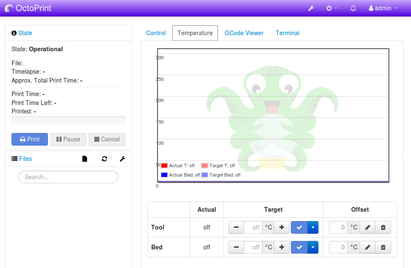The image size is (411, 268).
Task: Click the Print button
Action: (x=30, y=139)
